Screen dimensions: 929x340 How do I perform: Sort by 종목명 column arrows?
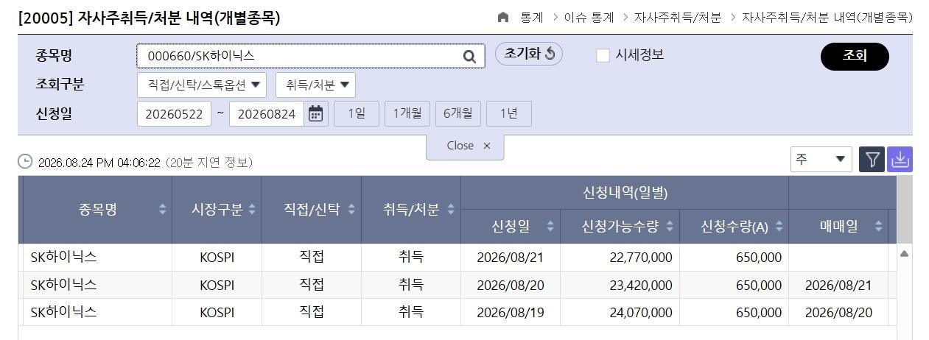pos(163,210)
